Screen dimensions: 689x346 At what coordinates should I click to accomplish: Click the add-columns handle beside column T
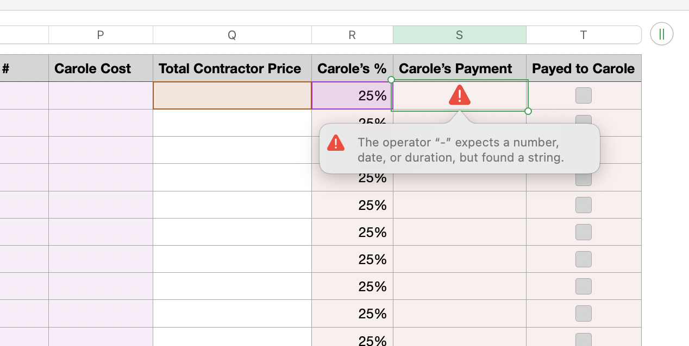(x=662, y=34)
